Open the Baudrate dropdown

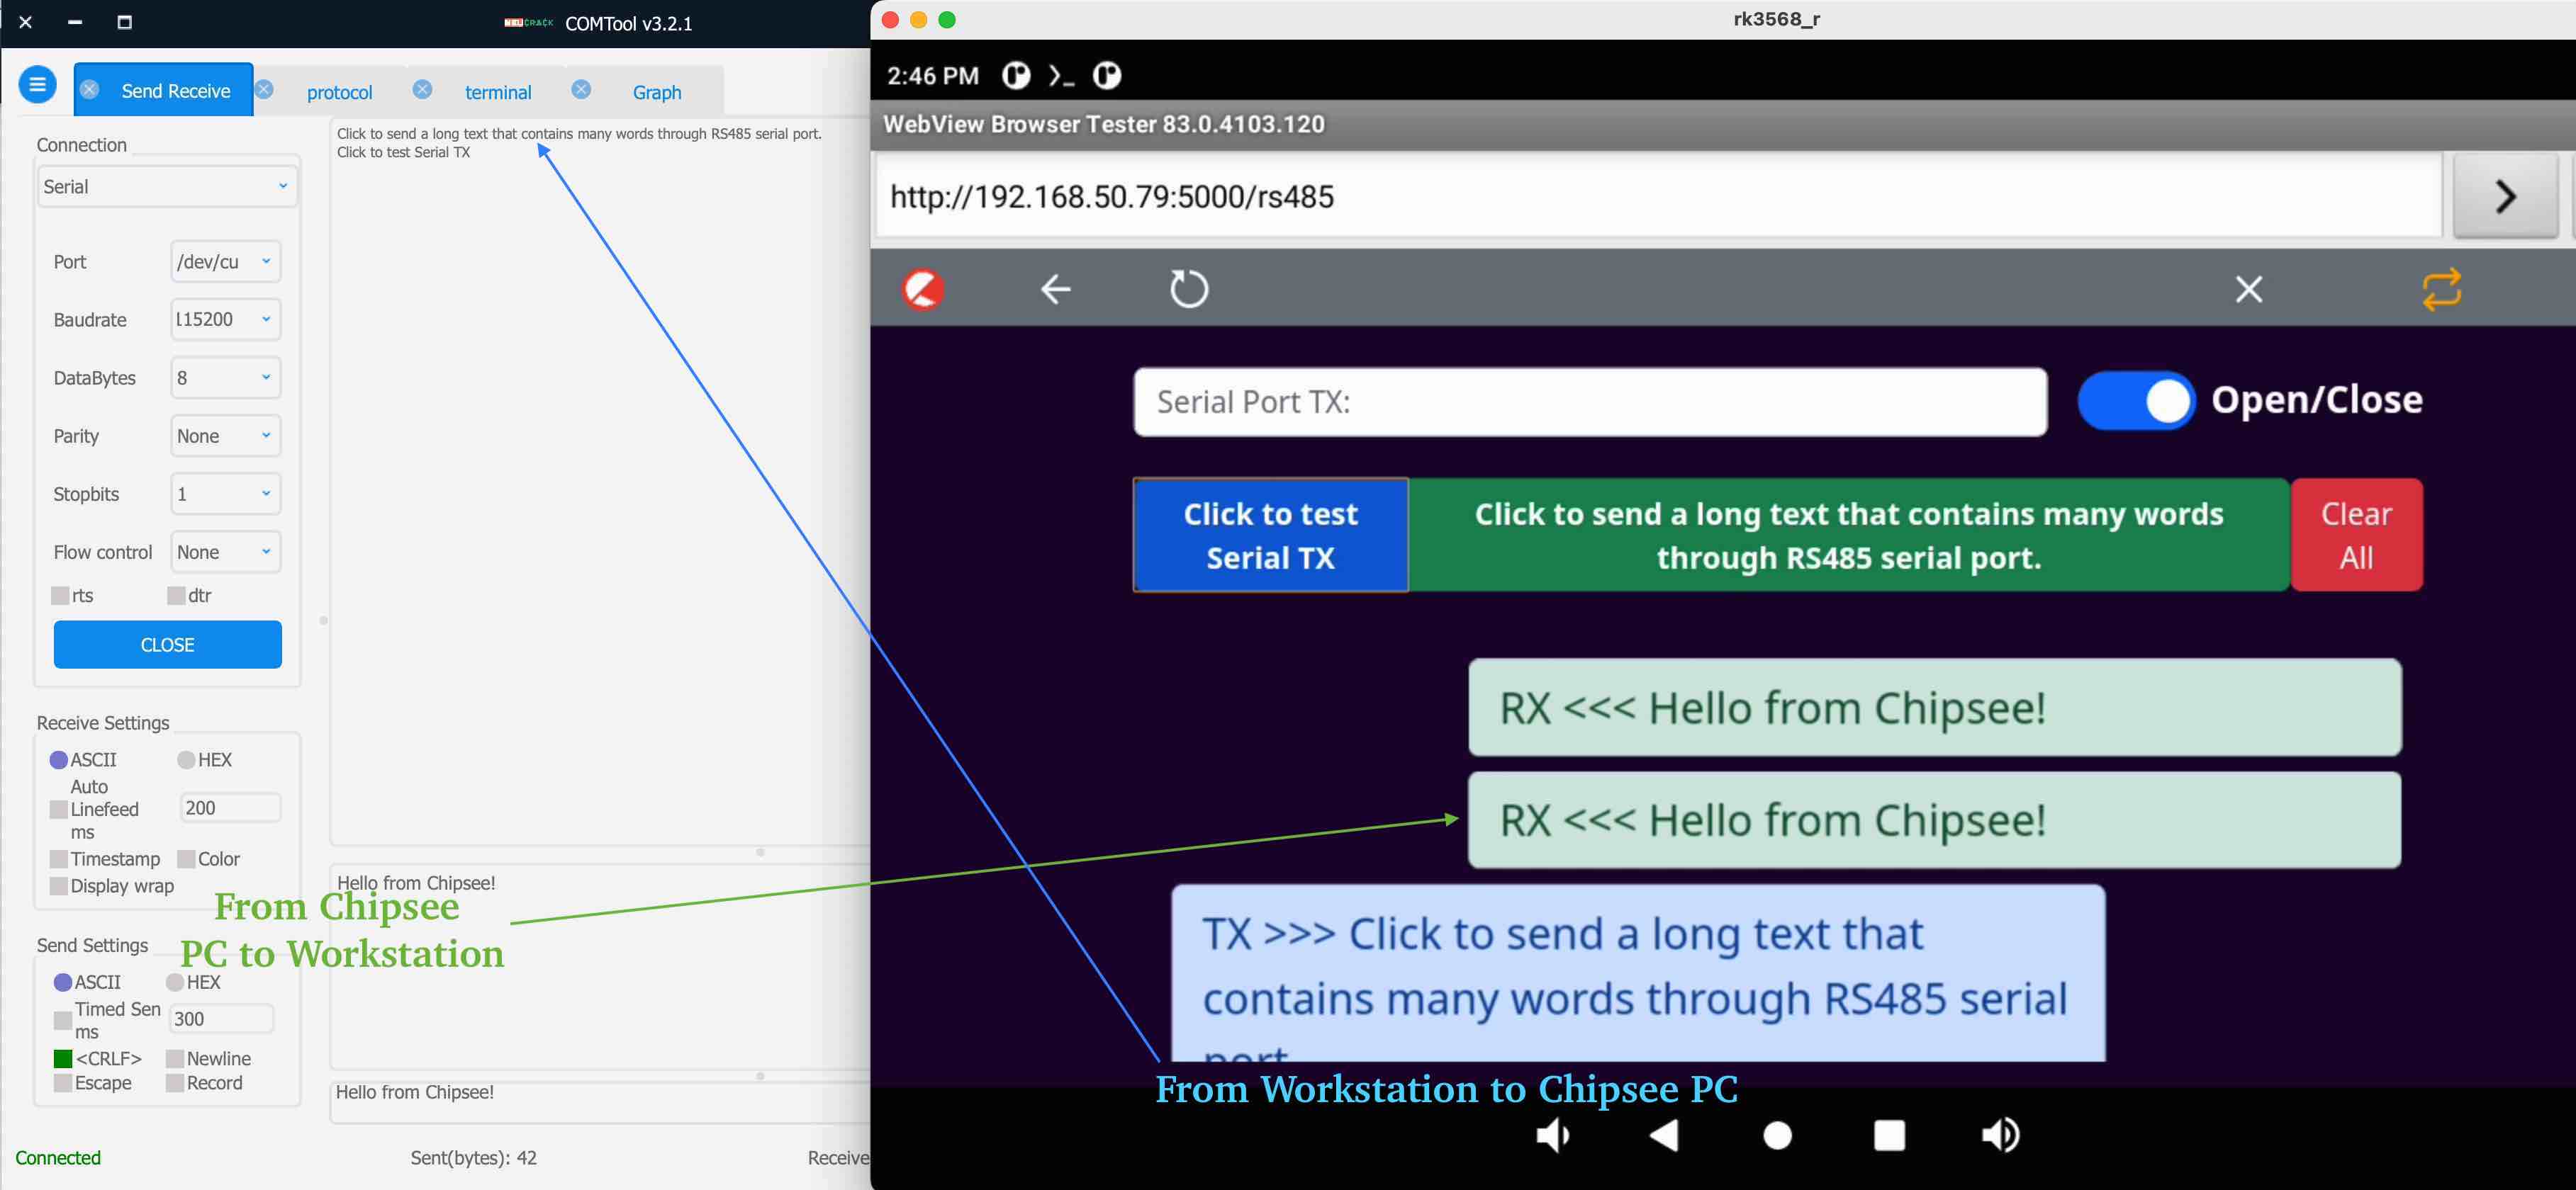[x=225, y=319]
